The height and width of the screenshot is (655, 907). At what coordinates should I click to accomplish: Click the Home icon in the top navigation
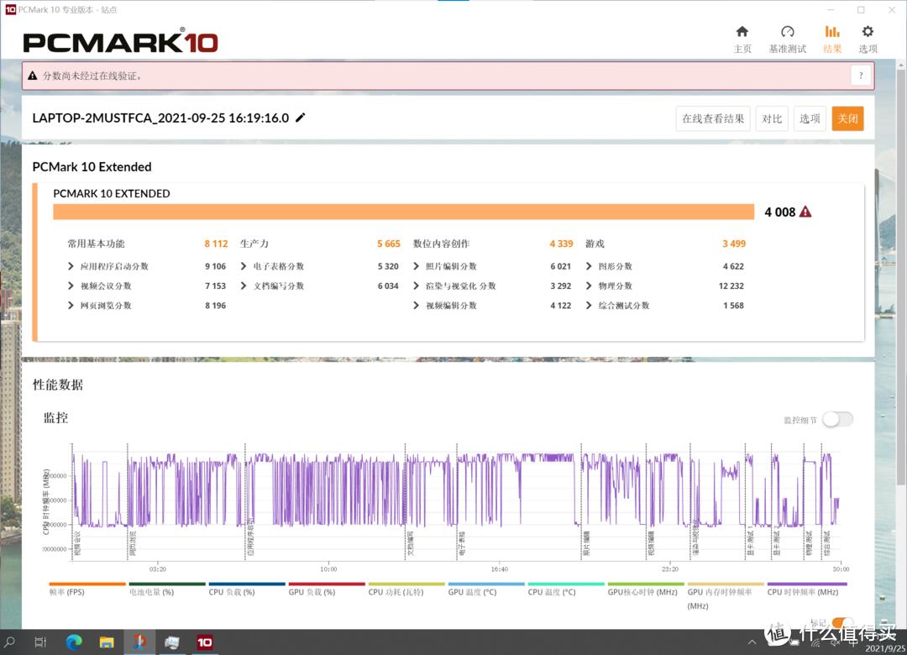(x=742, y=34)
